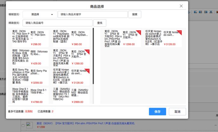Click the red checkmark on the selected-panel ¥3128.00 card

180,32
